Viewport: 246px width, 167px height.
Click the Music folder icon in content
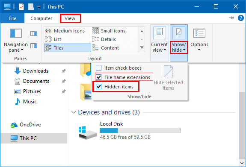(86, 70)
